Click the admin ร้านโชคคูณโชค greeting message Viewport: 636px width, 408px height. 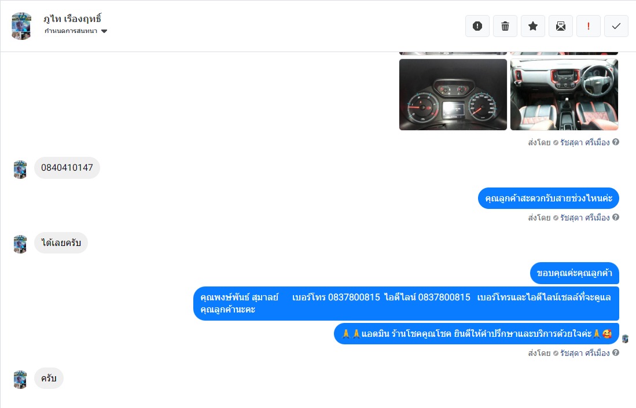click(x=476, y=334)
